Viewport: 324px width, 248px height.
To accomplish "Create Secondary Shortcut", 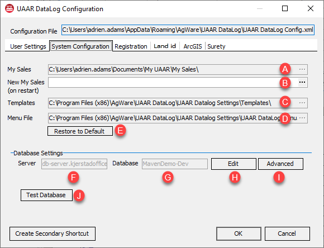I will tap(53, 233).
